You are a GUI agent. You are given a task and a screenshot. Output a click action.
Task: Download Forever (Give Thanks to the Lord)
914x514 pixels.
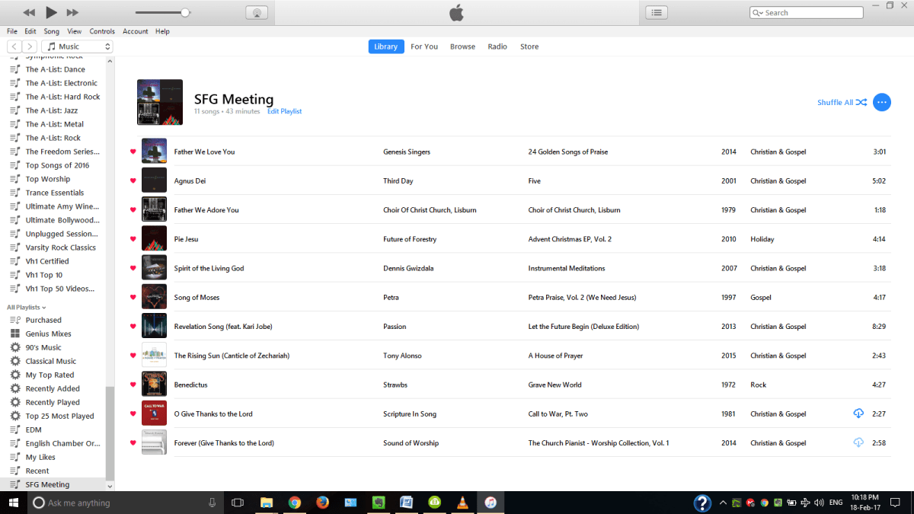pos(858,442)
